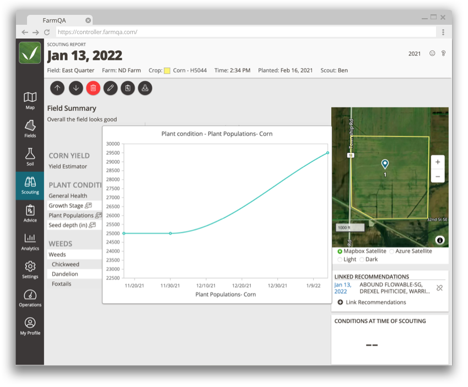Click the FarmQA leaf logo
Screen dimensions: 468x387
[30, 53]
